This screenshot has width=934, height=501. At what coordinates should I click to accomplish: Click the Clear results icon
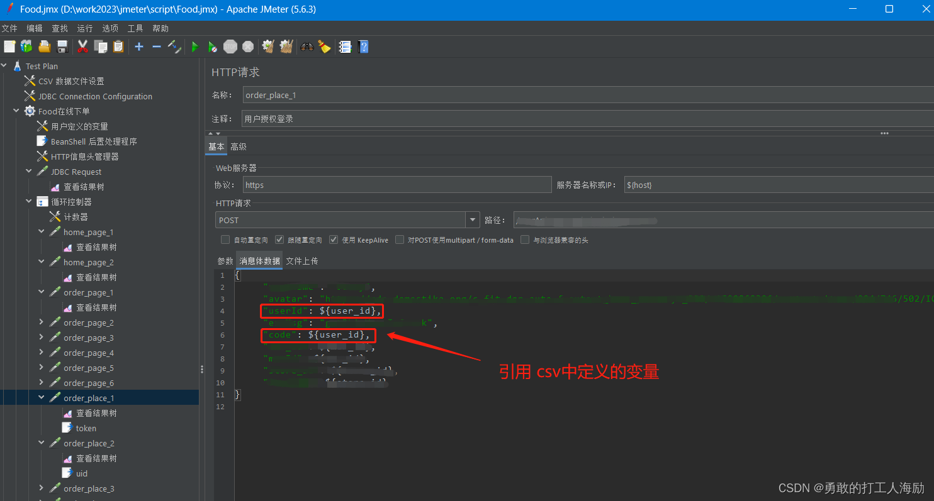[x=268, y=47]
